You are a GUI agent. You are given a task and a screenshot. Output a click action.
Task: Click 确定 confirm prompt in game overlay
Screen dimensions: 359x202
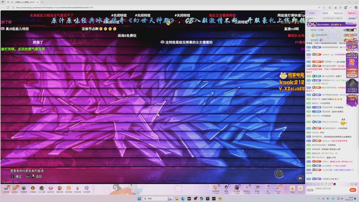click(x=17, y=176)
